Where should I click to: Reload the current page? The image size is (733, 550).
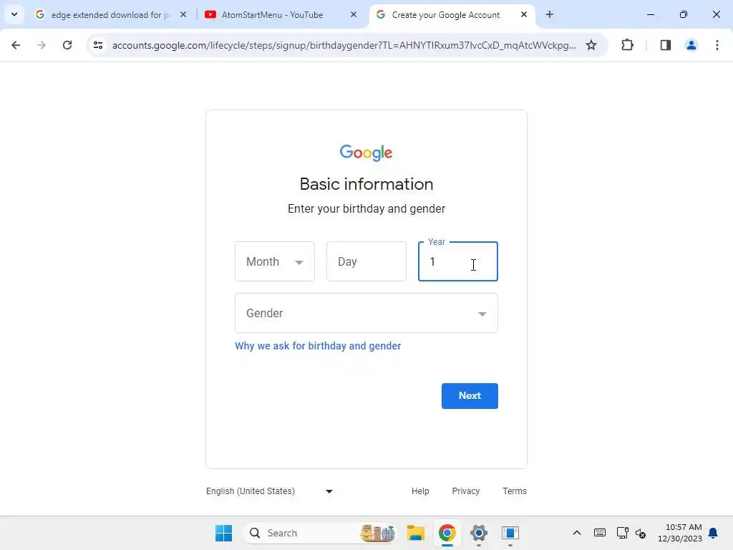coord(67,45)
